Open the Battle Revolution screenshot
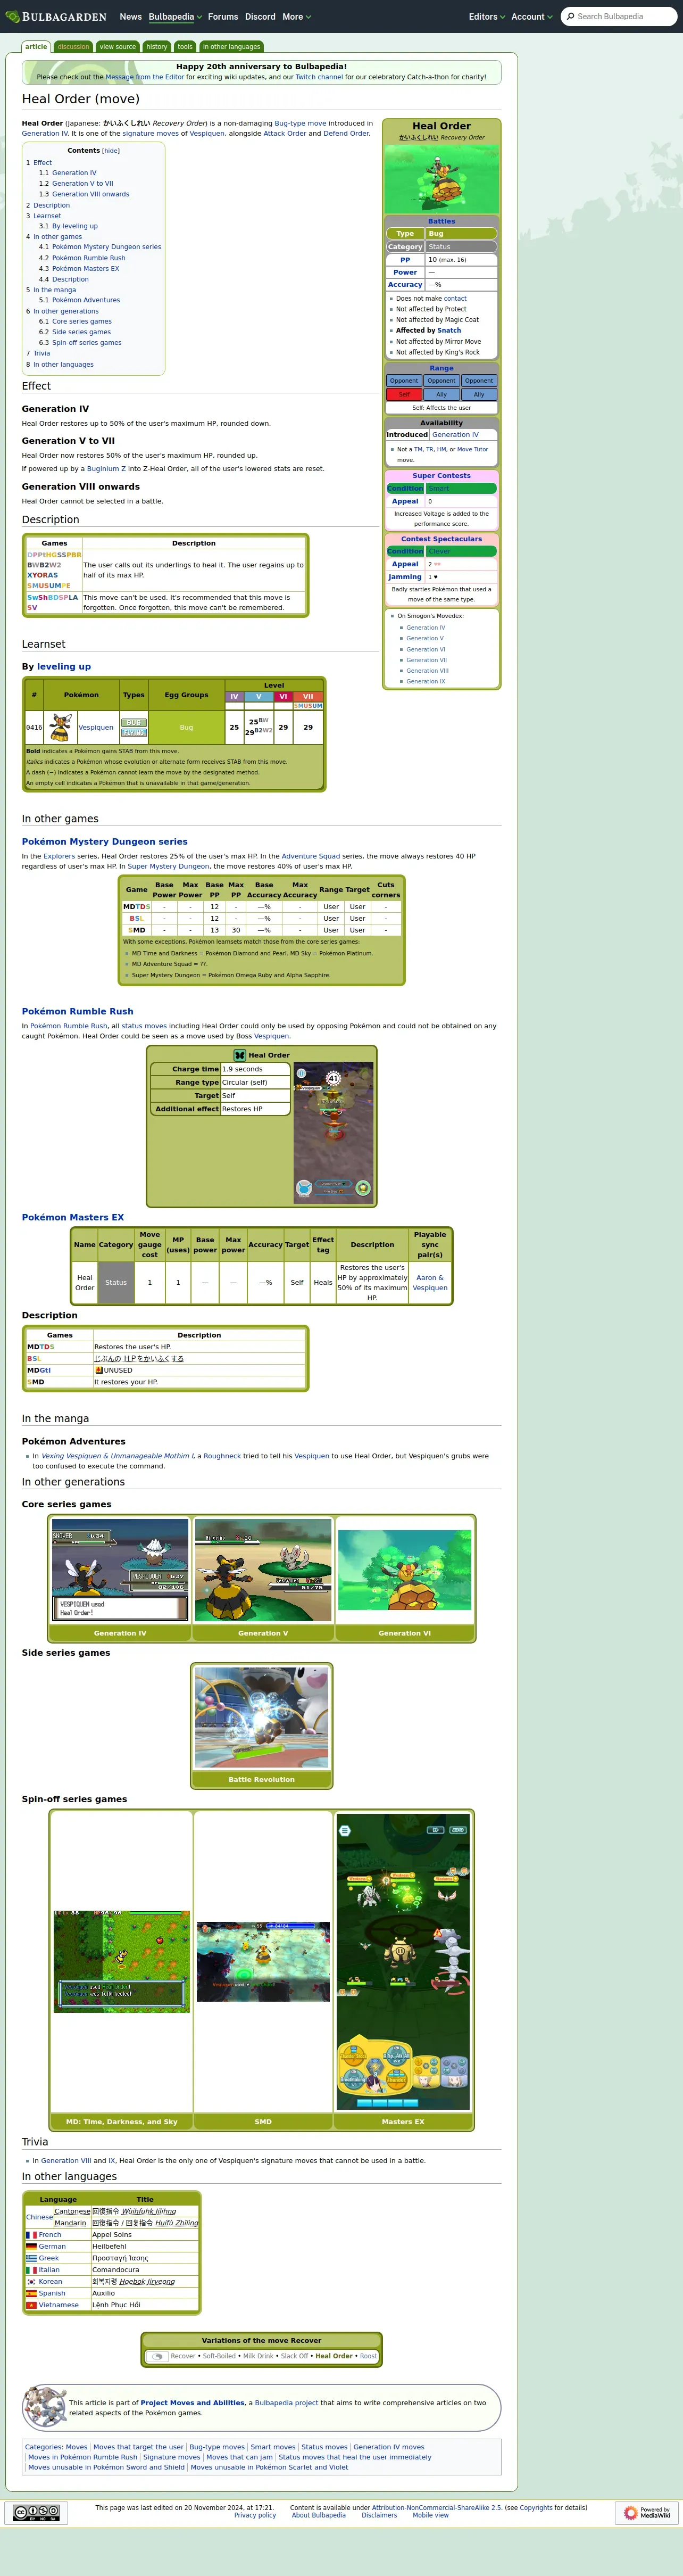The image size is (683, 2576). (261, 1718)
